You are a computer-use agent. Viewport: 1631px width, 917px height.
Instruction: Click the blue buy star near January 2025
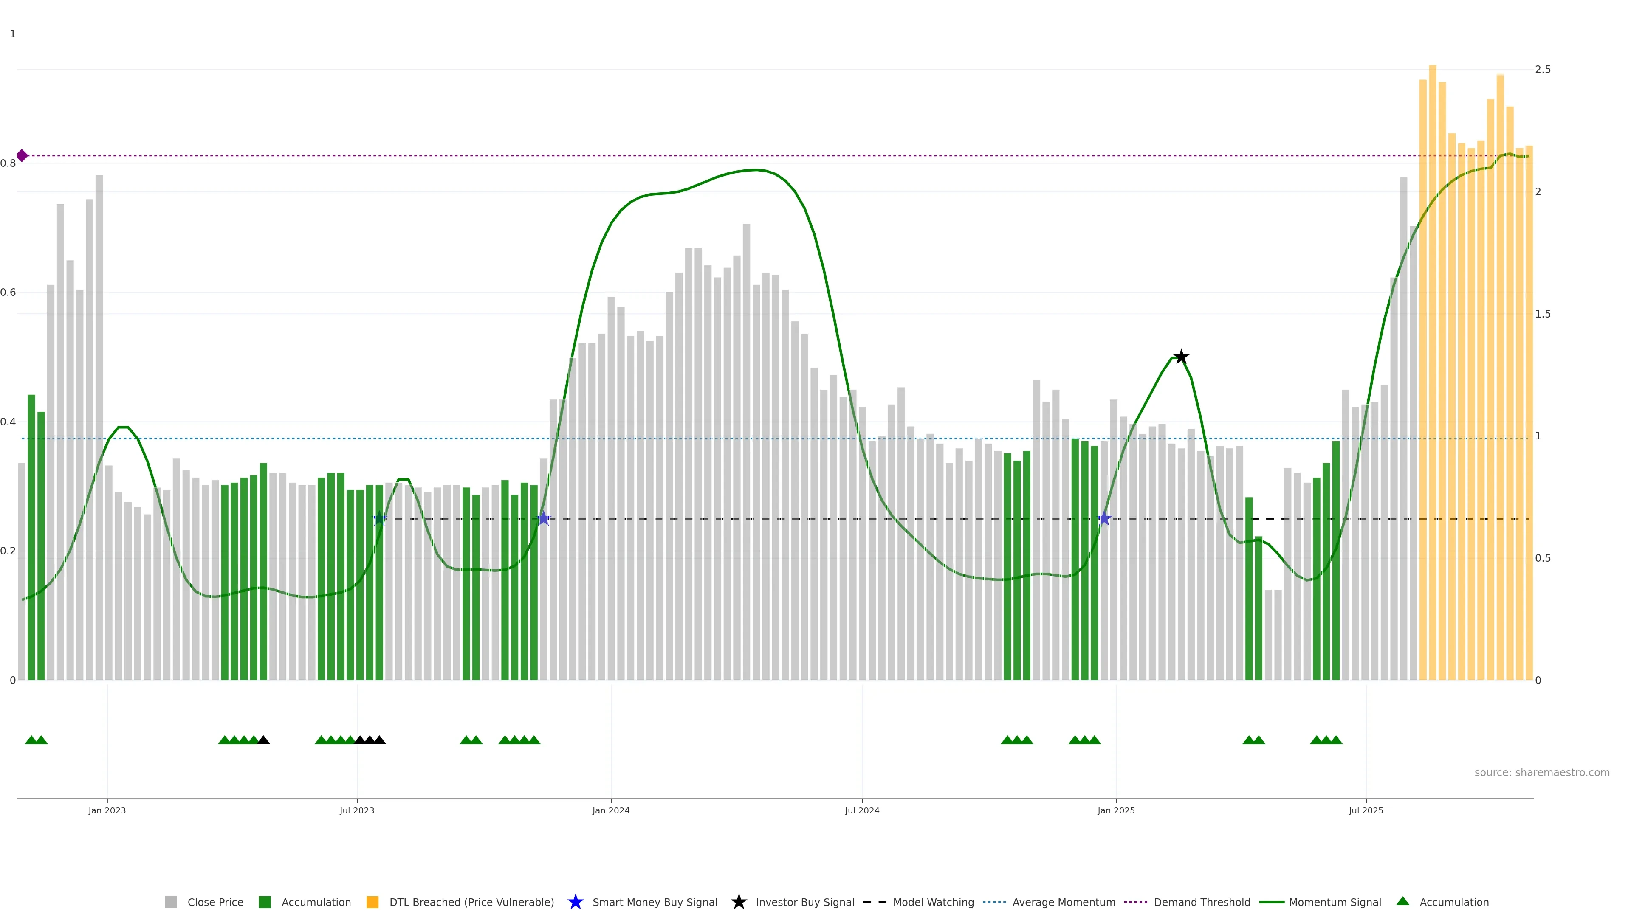[x=1104, y=518]
